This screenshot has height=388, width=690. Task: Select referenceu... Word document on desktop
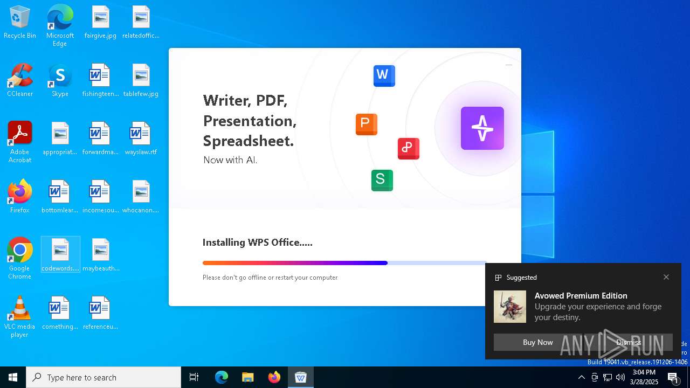(100, 314)
